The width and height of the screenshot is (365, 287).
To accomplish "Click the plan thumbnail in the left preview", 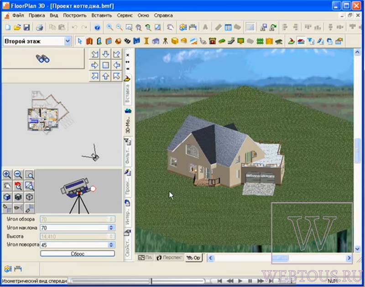I will click(x=50, y=113).
